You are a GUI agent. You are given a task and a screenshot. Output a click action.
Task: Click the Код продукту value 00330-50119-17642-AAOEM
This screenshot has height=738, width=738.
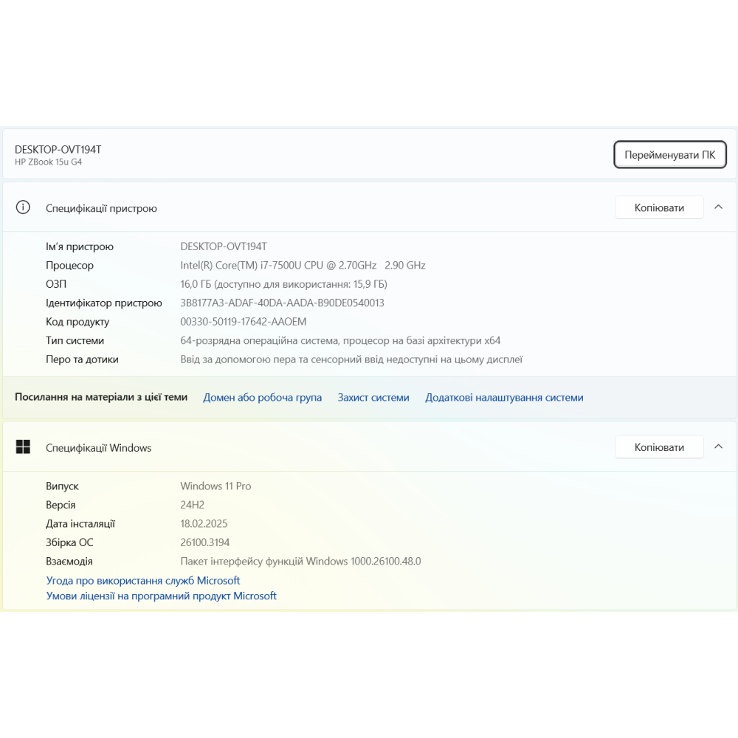click(243, 322)
